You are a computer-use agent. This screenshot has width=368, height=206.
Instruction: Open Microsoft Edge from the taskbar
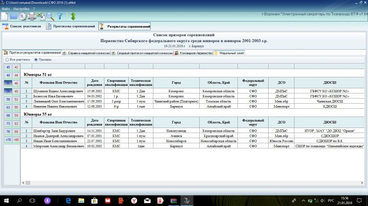click(68, 201)
